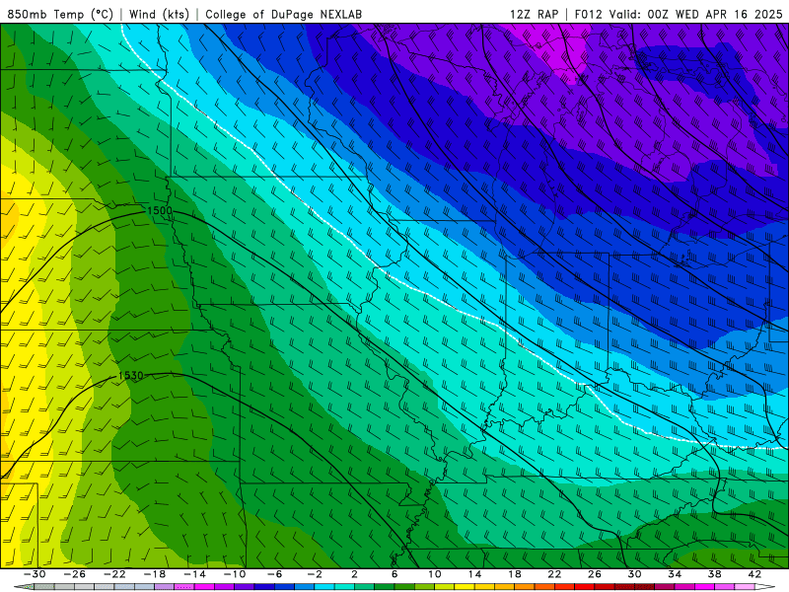Click the '-2' color scale label
This screenshot has width=789, height=592.
[x=315, y=574]
